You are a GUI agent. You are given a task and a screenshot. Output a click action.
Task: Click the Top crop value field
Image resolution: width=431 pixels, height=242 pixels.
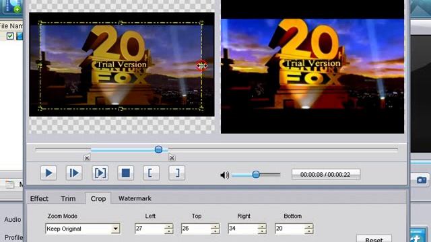pos(196,229)
